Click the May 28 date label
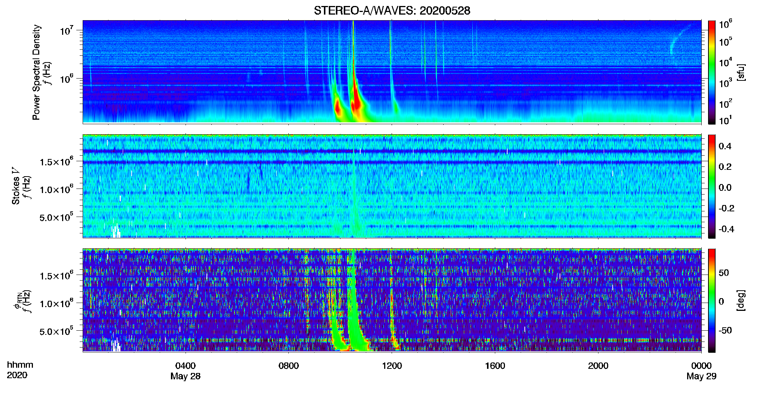The image size is (784, 404). (186, 376)
